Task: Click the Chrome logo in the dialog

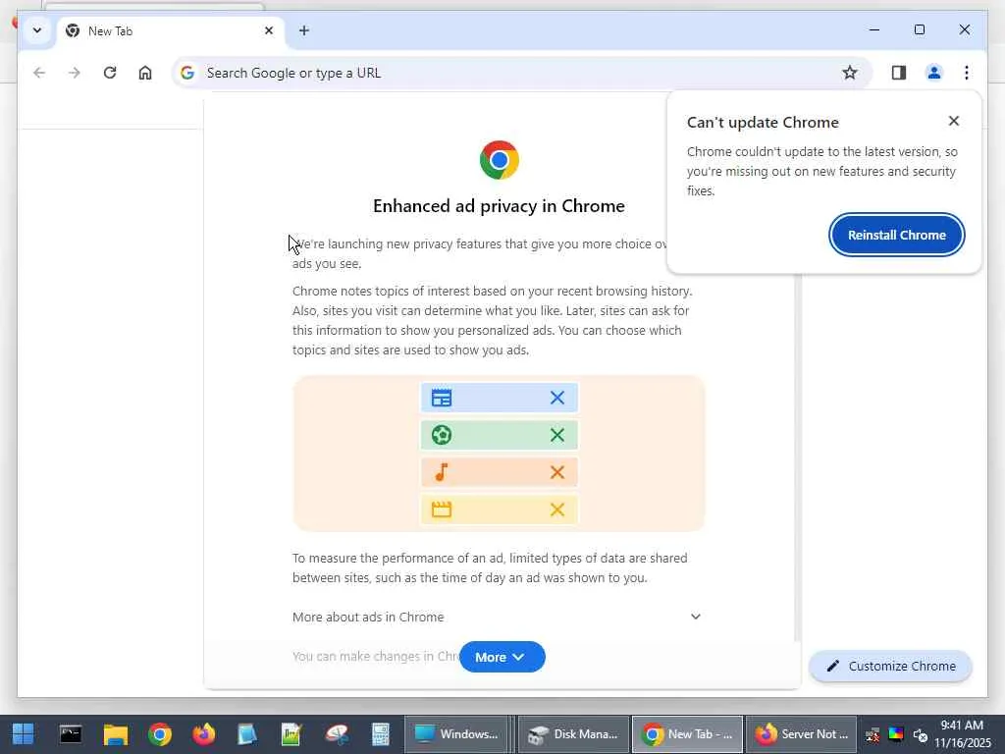Action: coord(500,160)
